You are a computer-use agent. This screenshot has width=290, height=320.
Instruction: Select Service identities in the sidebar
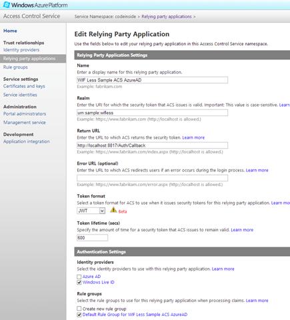click(20, 95)
